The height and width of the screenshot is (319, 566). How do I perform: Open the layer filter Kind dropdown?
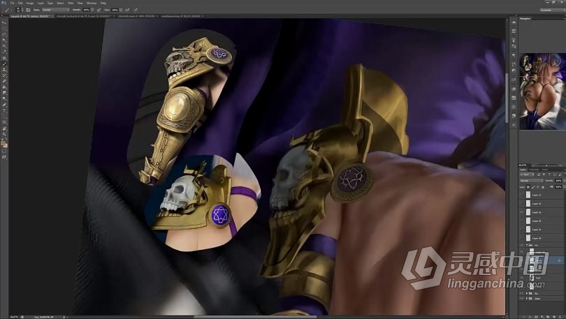point(527,175)
